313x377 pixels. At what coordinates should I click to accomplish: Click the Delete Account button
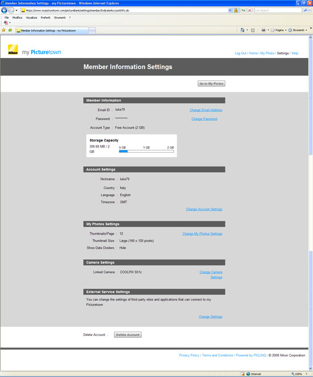coord(127,335)
